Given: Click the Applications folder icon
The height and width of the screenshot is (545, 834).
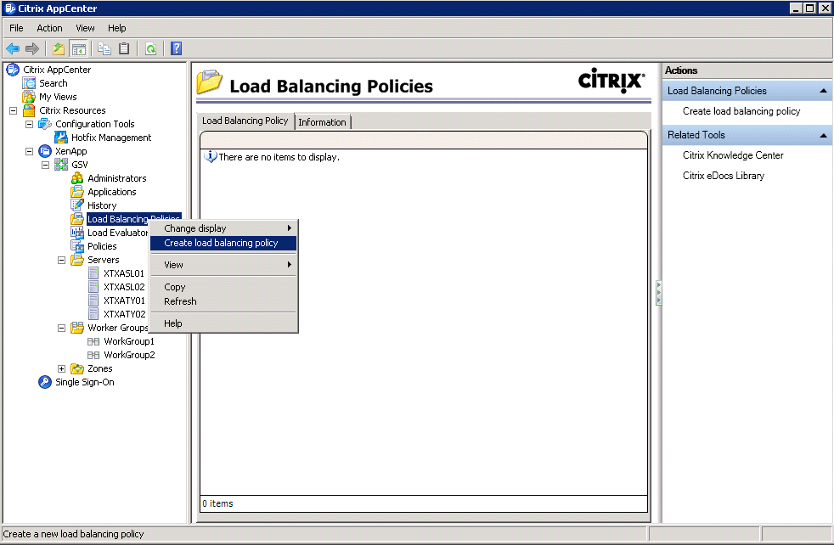Looking at the screenshot, I should [x=77, y=192].
